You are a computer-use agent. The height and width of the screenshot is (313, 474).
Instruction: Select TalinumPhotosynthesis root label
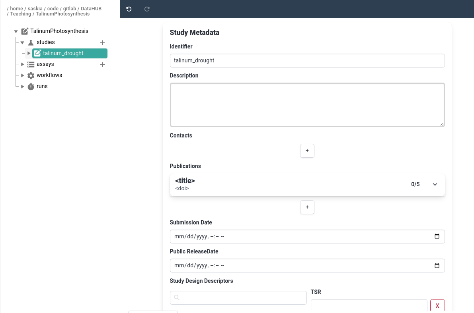(59, 31)
